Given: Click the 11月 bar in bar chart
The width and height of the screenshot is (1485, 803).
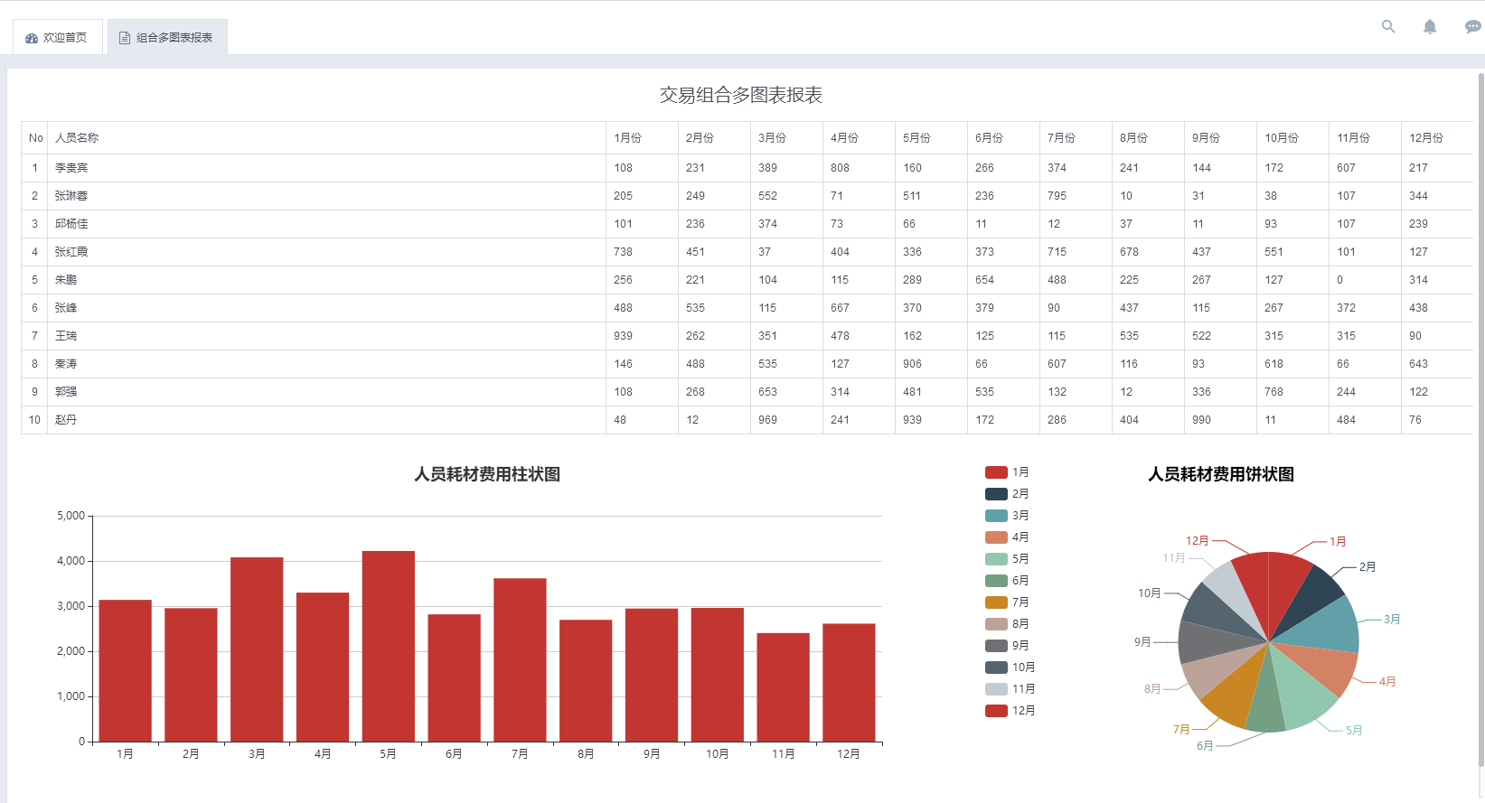Looking at the screenshot, I should click(783, 687).
